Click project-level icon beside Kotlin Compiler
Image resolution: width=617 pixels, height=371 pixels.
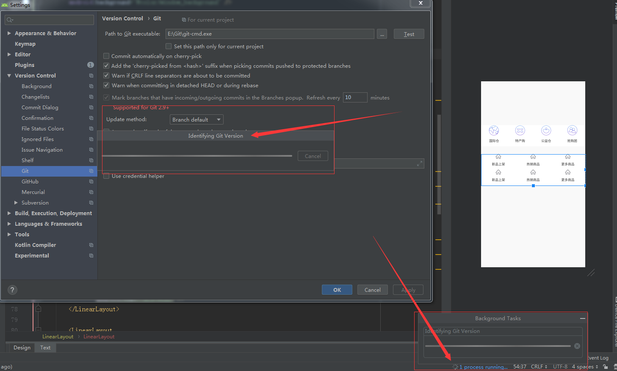tap(91, 245)
